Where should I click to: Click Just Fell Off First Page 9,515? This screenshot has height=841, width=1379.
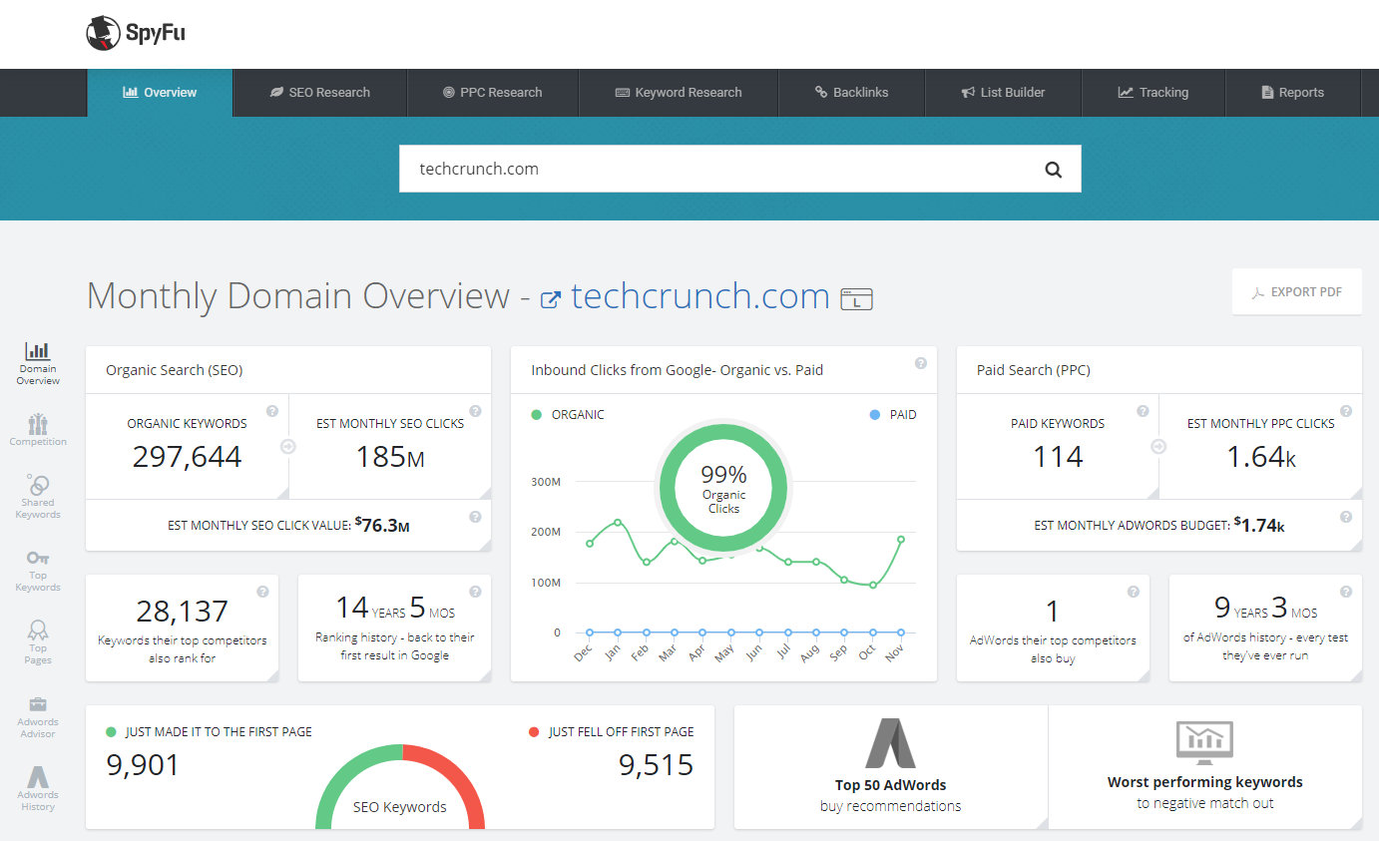pyautogui.click(x=612, y=752)
